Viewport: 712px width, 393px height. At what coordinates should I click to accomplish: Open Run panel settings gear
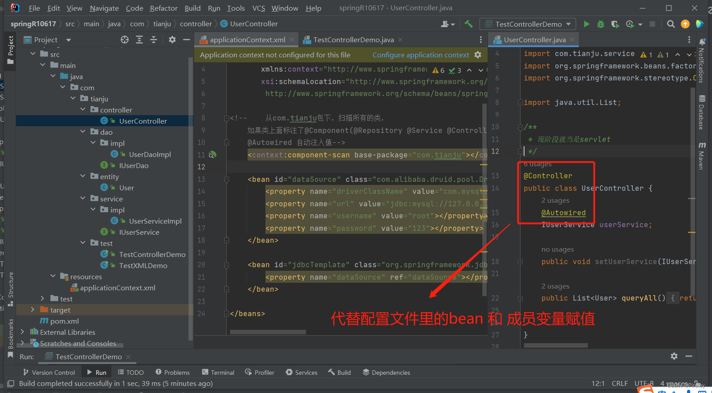[674, 356]
